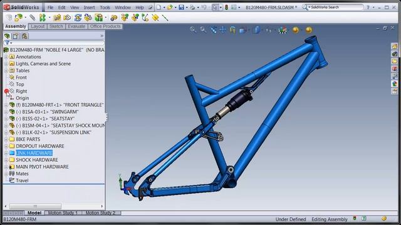Open the Office Products tab
The width and height of the screenshot is (401, 225).
tap(105, 26)
